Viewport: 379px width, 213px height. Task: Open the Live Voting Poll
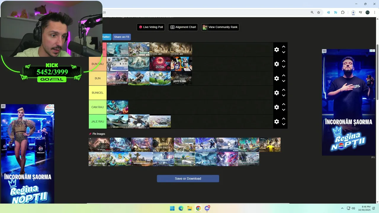click(151, 27)
